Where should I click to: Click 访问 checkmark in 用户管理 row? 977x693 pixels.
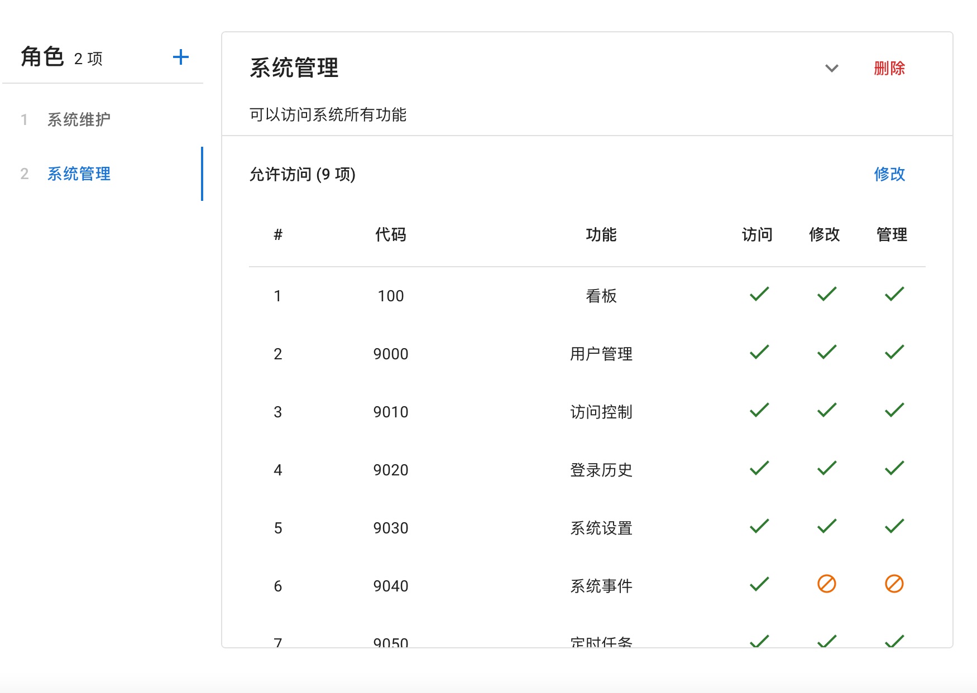click(x=759, y=352)
